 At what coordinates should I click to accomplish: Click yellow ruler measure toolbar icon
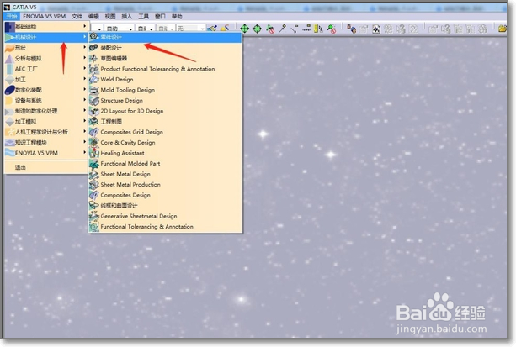318,29
